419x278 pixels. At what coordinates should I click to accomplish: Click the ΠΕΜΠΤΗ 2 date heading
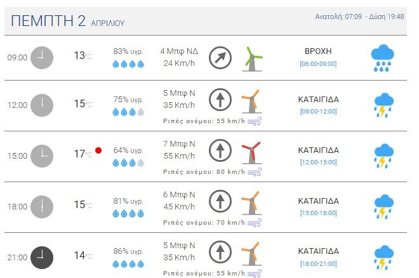pyautogui.click(x=48, y=21)
